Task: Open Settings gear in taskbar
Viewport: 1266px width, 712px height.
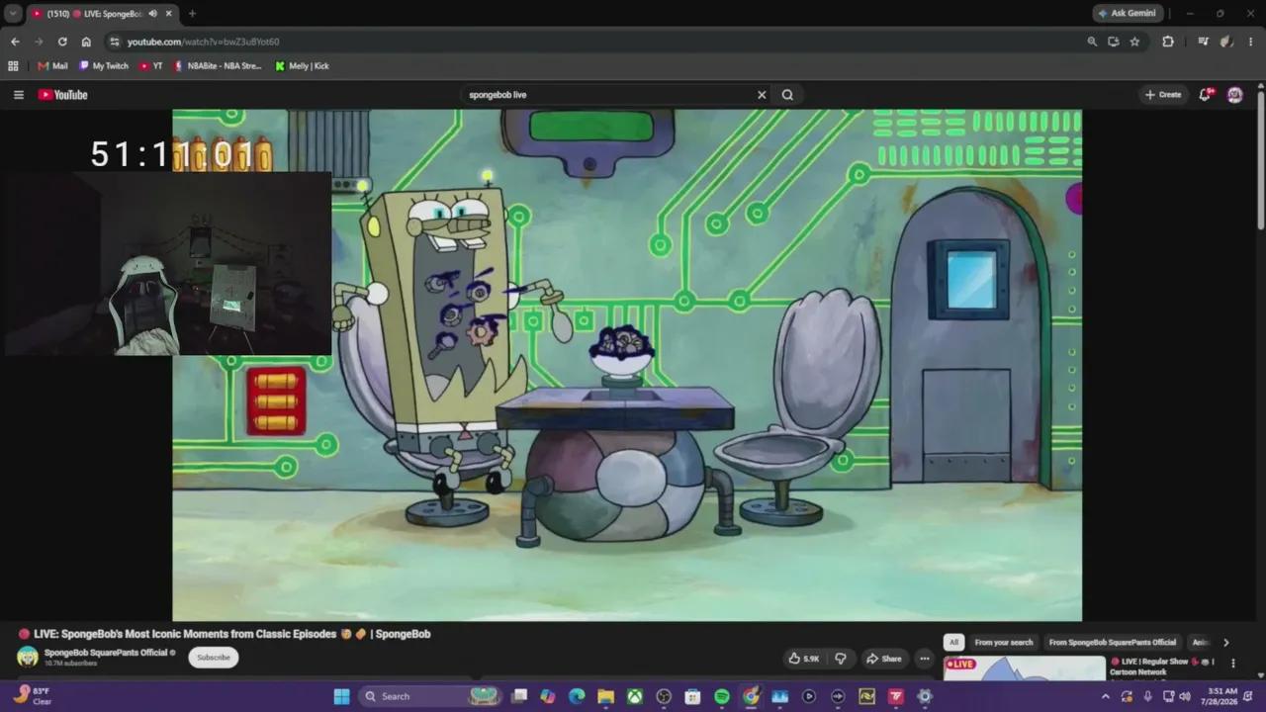Action: point(925,696)
